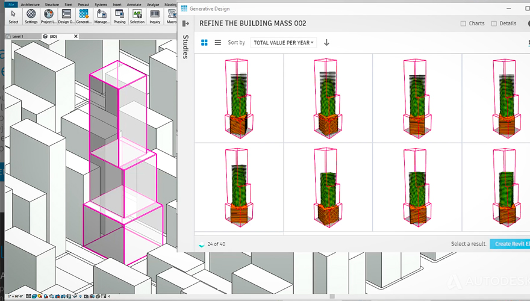Switch to the Analyze ribbon tab
This screenshot has height=301, width=530.
pos(153,4)
